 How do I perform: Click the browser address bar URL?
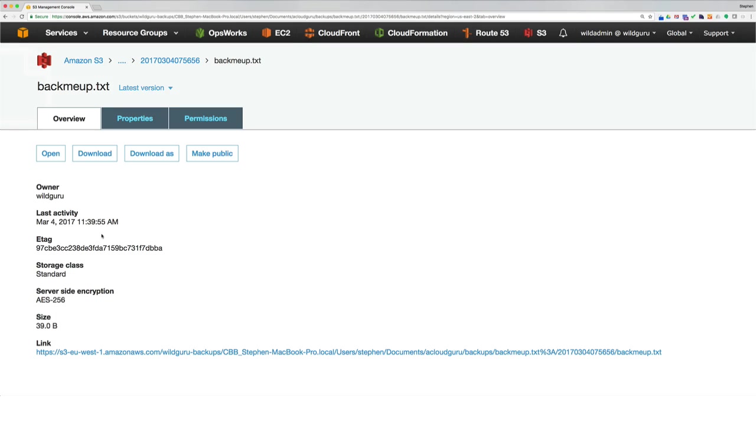click(278, 17)
